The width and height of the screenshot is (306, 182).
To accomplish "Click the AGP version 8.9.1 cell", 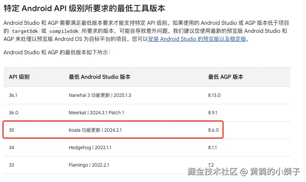I will point(213,113).
